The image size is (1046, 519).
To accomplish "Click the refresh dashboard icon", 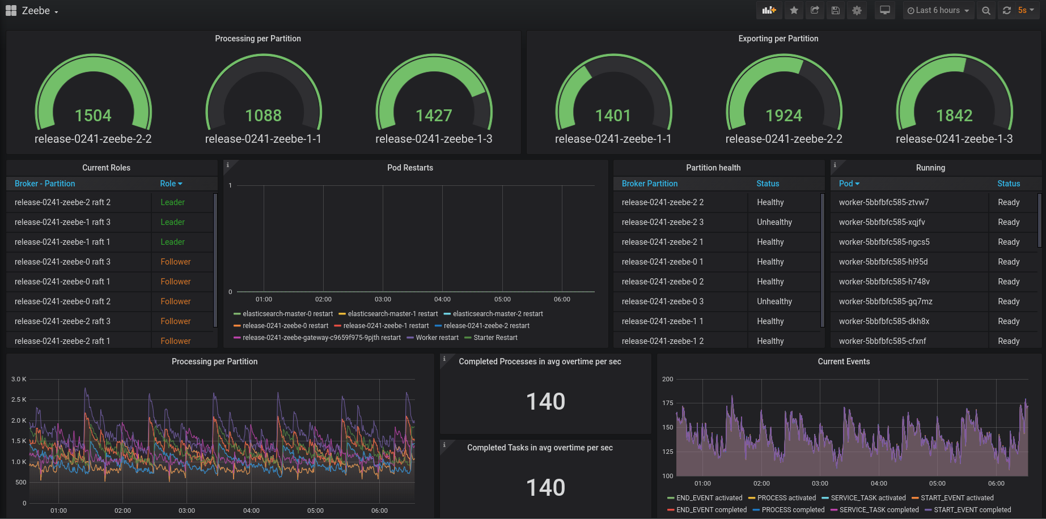I will pyautogui.click(x=1007, y=10).
